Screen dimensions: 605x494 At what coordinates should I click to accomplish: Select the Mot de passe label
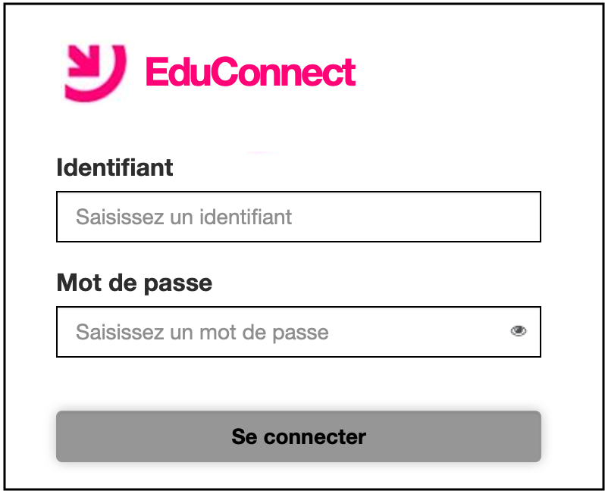click(x=134, y=284)
